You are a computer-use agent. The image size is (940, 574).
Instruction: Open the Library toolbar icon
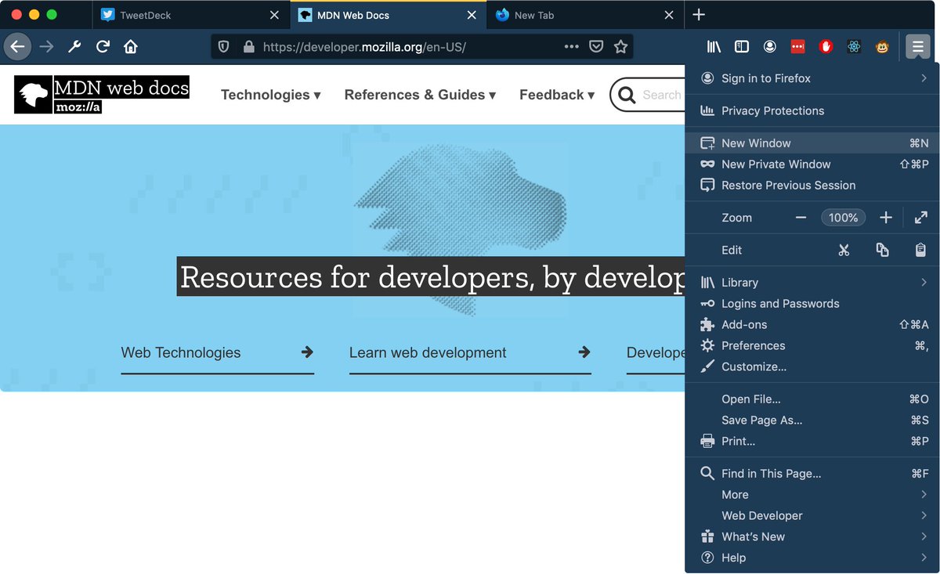coord(714,47)
